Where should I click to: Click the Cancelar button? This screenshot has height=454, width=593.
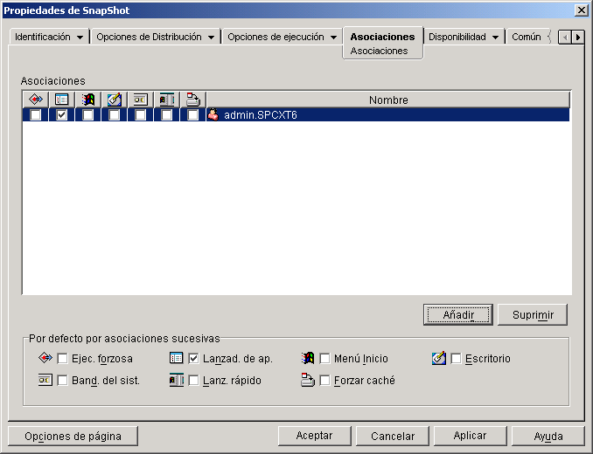pos(393,436)
